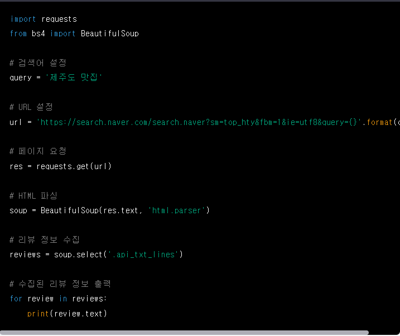The width and height of the screenshot is (400, 336).
Task: Click the 'query' variable name in the assignment
Action: [x=21, y=78]
